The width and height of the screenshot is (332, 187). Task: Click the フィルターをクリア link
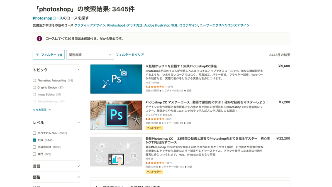[x=130, y=55]
